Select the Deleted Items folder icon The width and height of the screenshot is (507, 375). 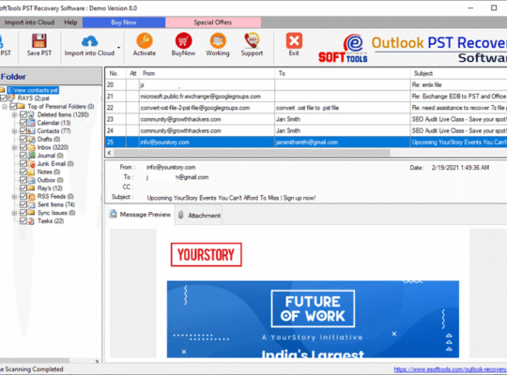pyautogui.click(x=31, y=114)
